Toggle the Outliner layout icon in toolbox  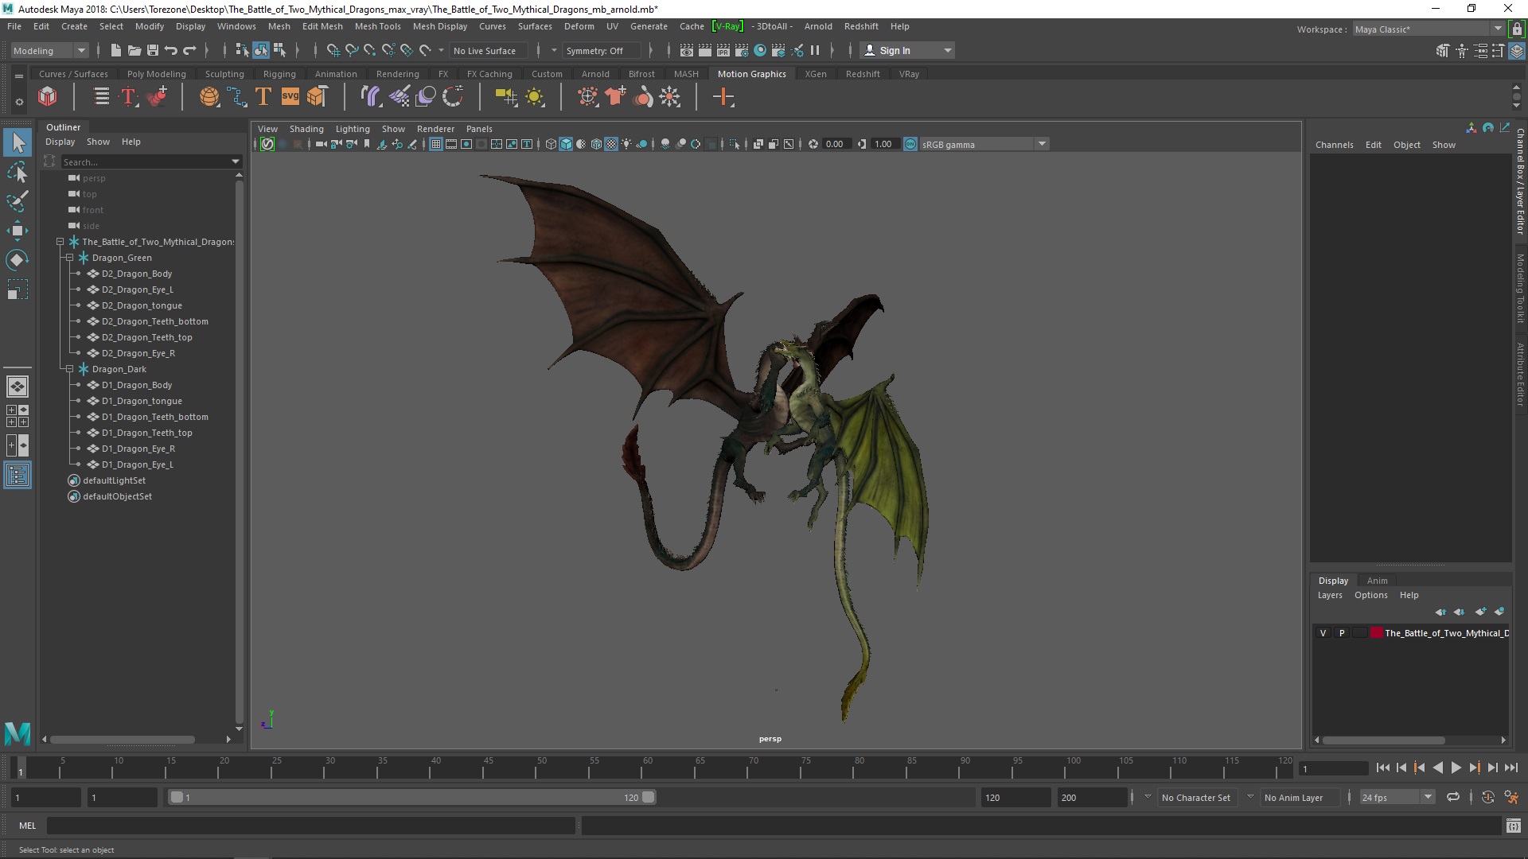coord(18,476)
